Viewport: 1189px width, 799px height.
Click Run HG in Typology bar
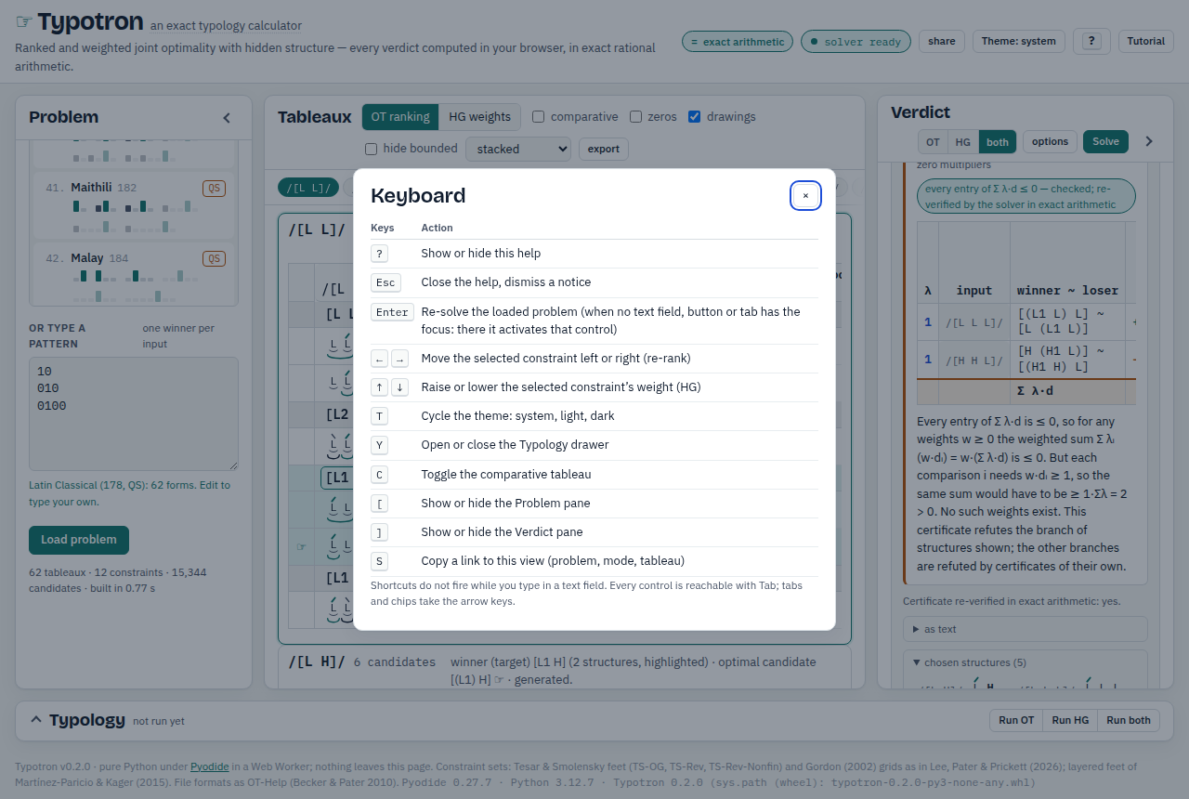tap(1070, 720)
